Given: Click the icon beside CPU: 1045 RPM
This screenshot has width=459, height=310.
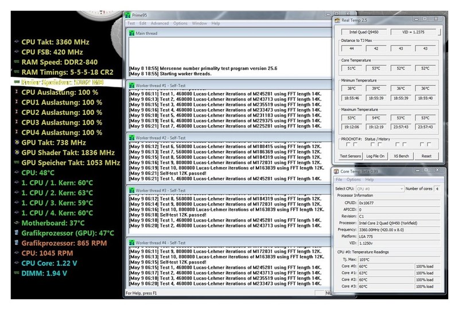Looking at the screenshot, I should pos(17,253).
